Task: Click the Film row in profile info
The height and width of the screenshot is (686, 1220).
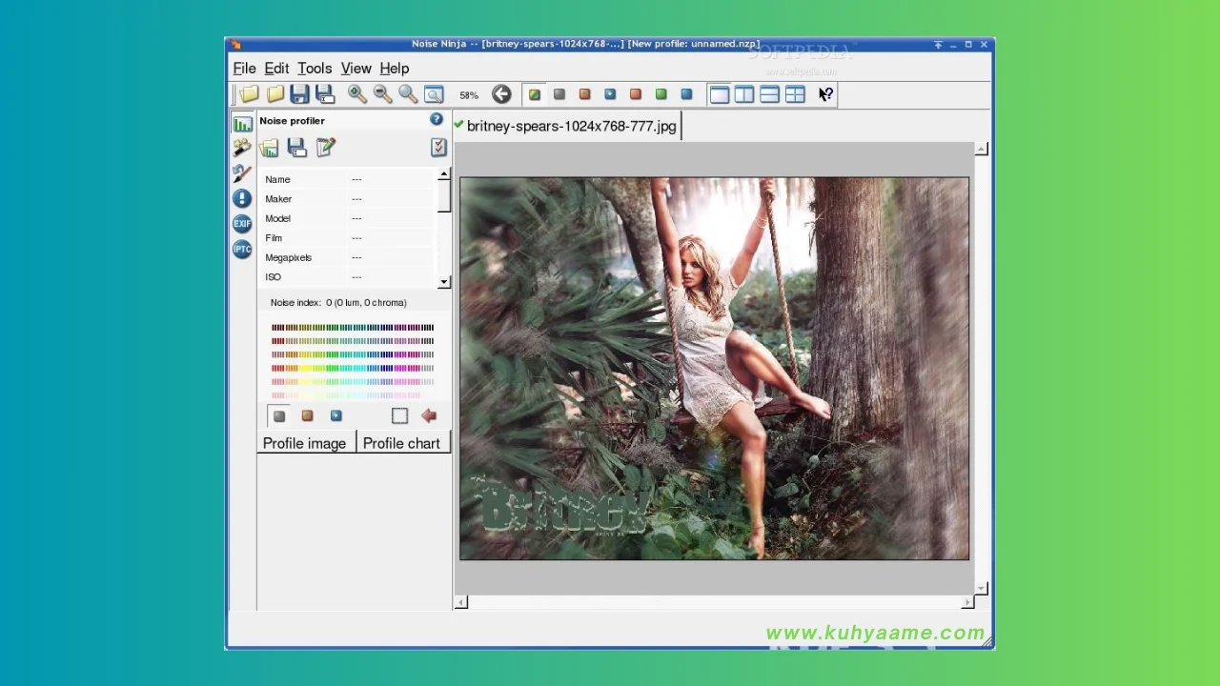Action: pyautogui.click(x=348, y=238)
